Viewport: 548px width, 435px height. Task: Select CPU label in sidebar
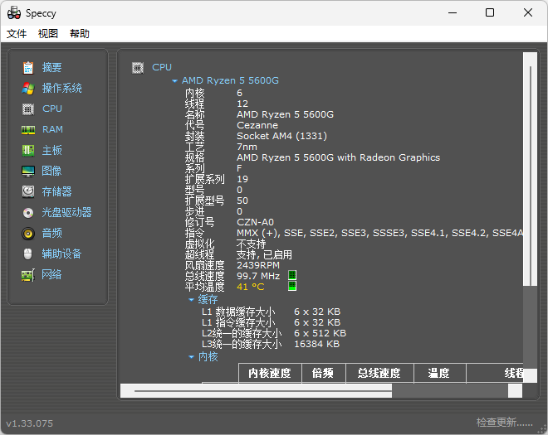(x=52, y=109)
